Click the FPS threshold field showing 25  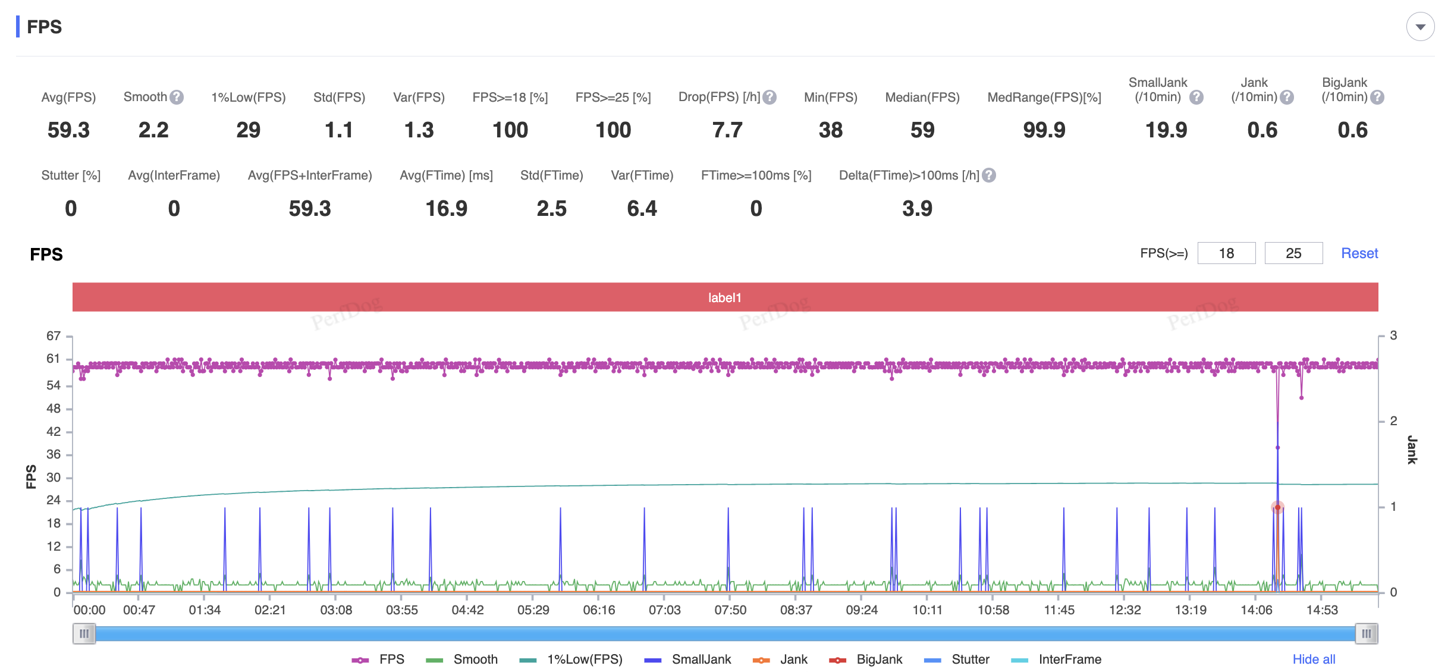pos(1293,253)
